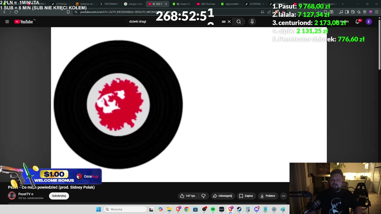Open the PezetTV channel name link
The height and width of the screenshot is (214, 381).
pos(24,194)
